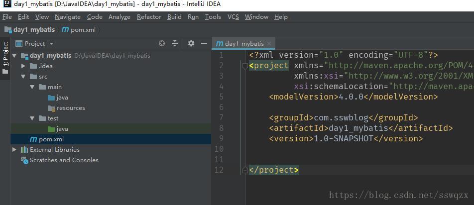
Task: Open the Code menu
Action: [x=95, y=17]
